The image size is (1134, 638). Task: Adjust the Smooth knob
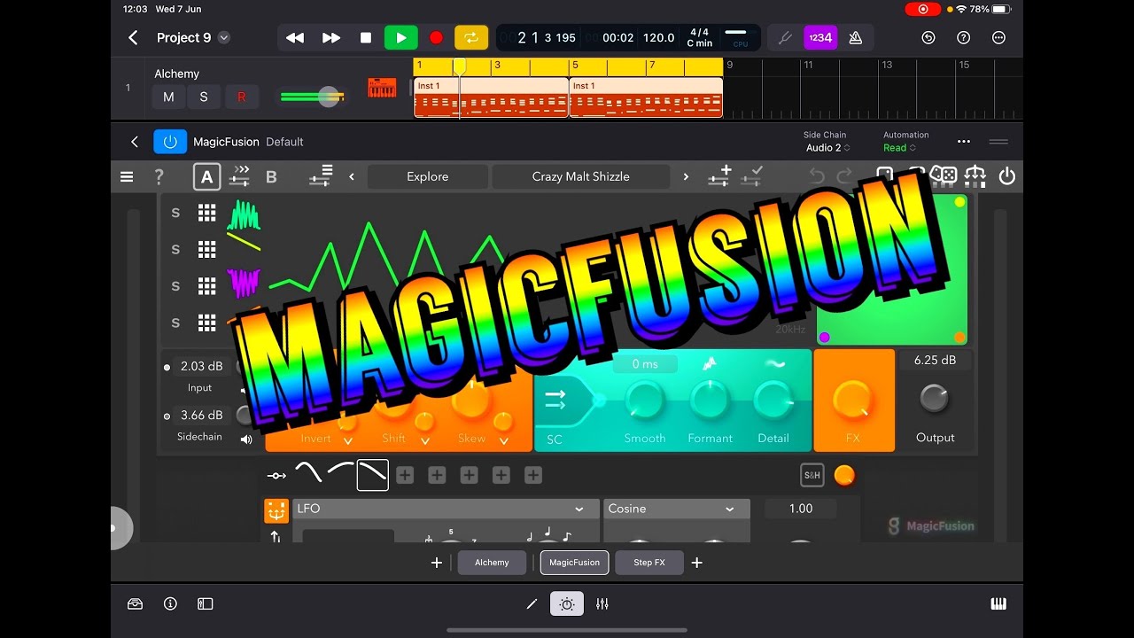pyautogui.click(x=645, y=401)
